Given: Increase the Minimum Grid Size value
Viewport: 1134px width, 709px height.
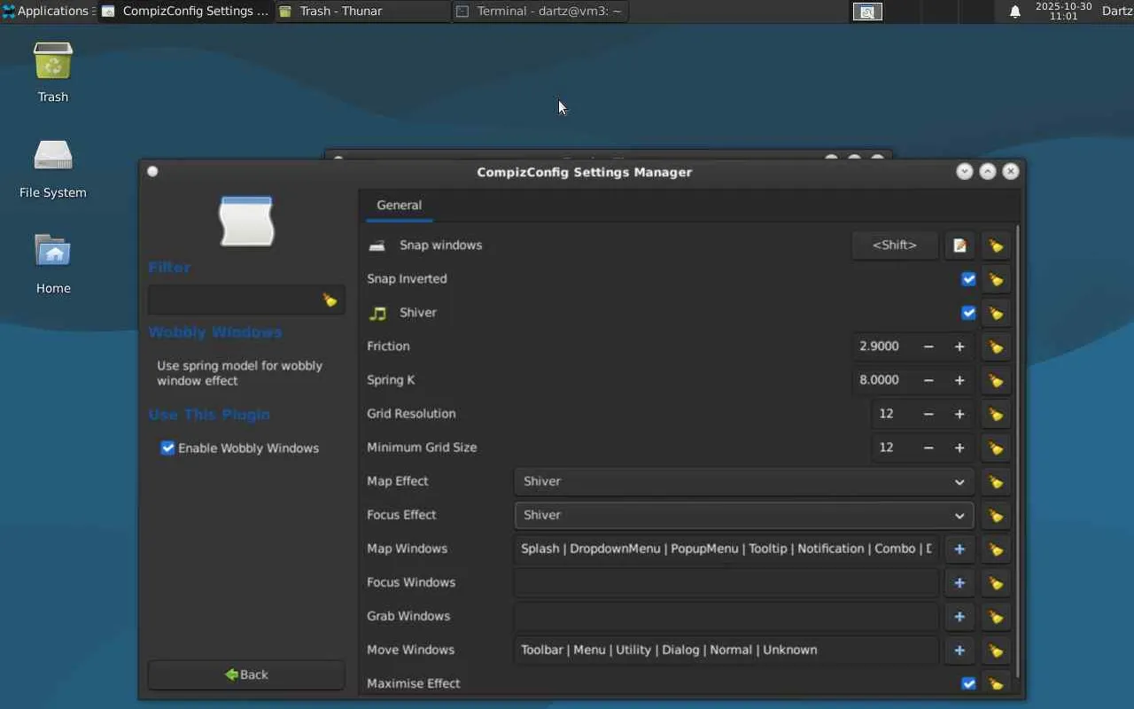Looking at the screenshot, I should [x=959, y=448].
